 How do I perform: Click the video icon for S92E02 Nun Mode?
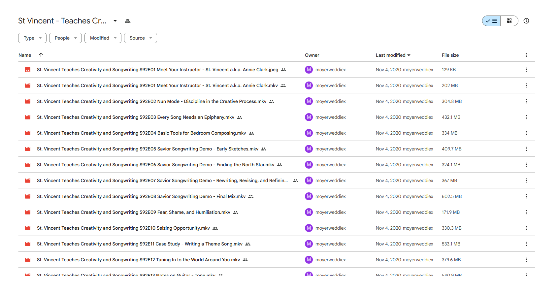point(28,101)
